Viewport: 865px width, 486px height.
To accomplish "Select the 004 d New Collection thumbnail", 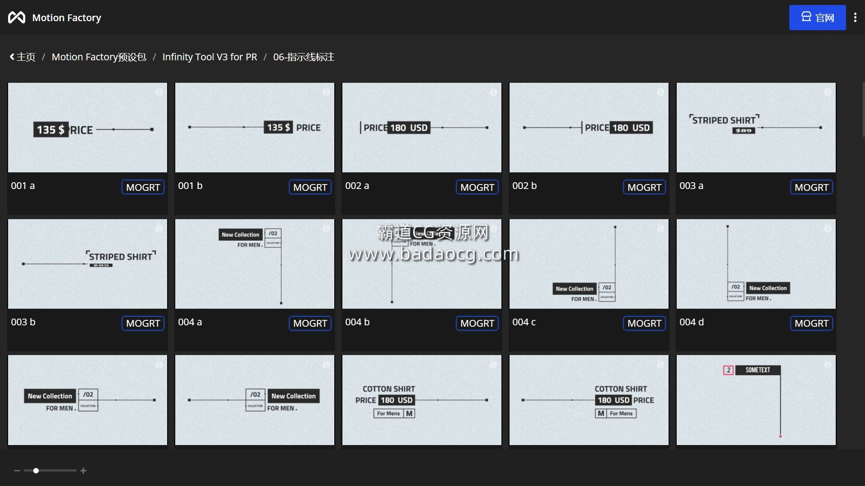I will (x=756, y=264).
